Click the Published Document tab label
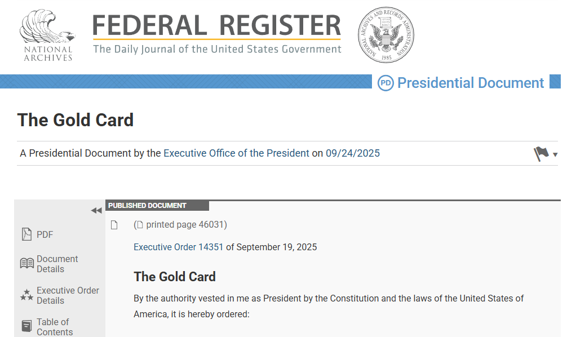This screenshot has height=337, width=576. click(x=147, y=206)
